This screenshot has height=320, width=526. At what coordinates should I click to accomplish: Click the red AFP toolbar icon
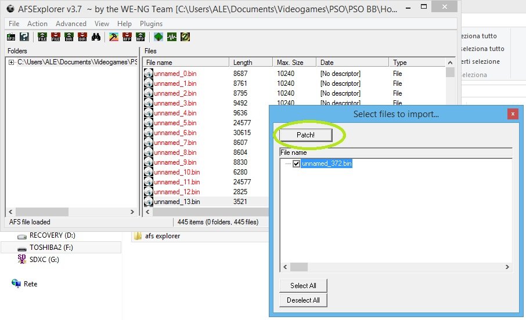(127, 37)
